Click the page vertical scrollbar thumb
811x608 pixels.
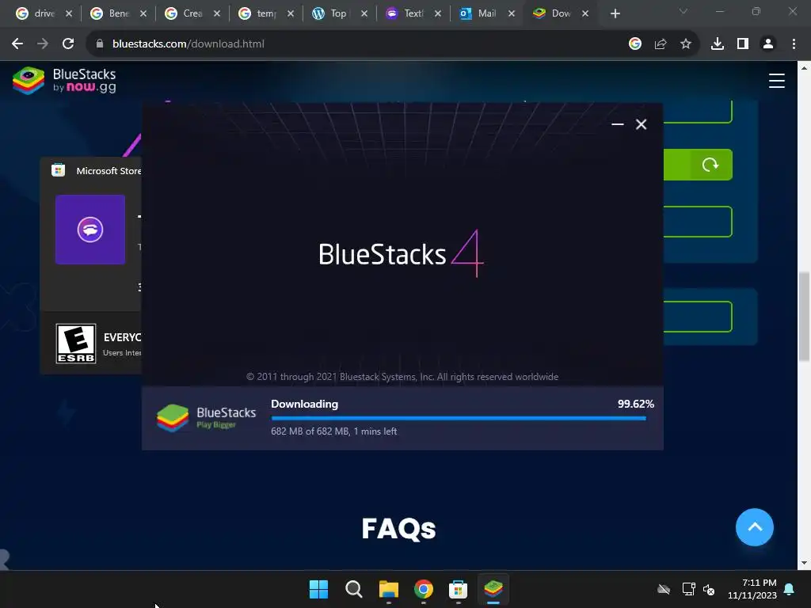(804, 317)
